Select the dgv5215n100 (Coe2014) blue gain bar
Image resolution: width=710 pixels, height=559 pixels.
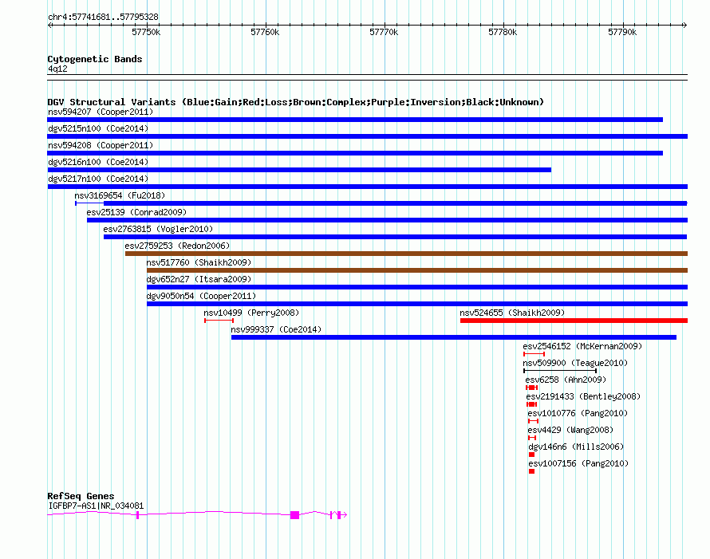(367, 136)
